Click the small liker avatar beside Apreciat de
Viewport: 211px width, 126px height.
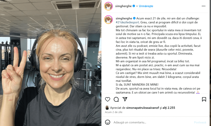pos(107,108)
